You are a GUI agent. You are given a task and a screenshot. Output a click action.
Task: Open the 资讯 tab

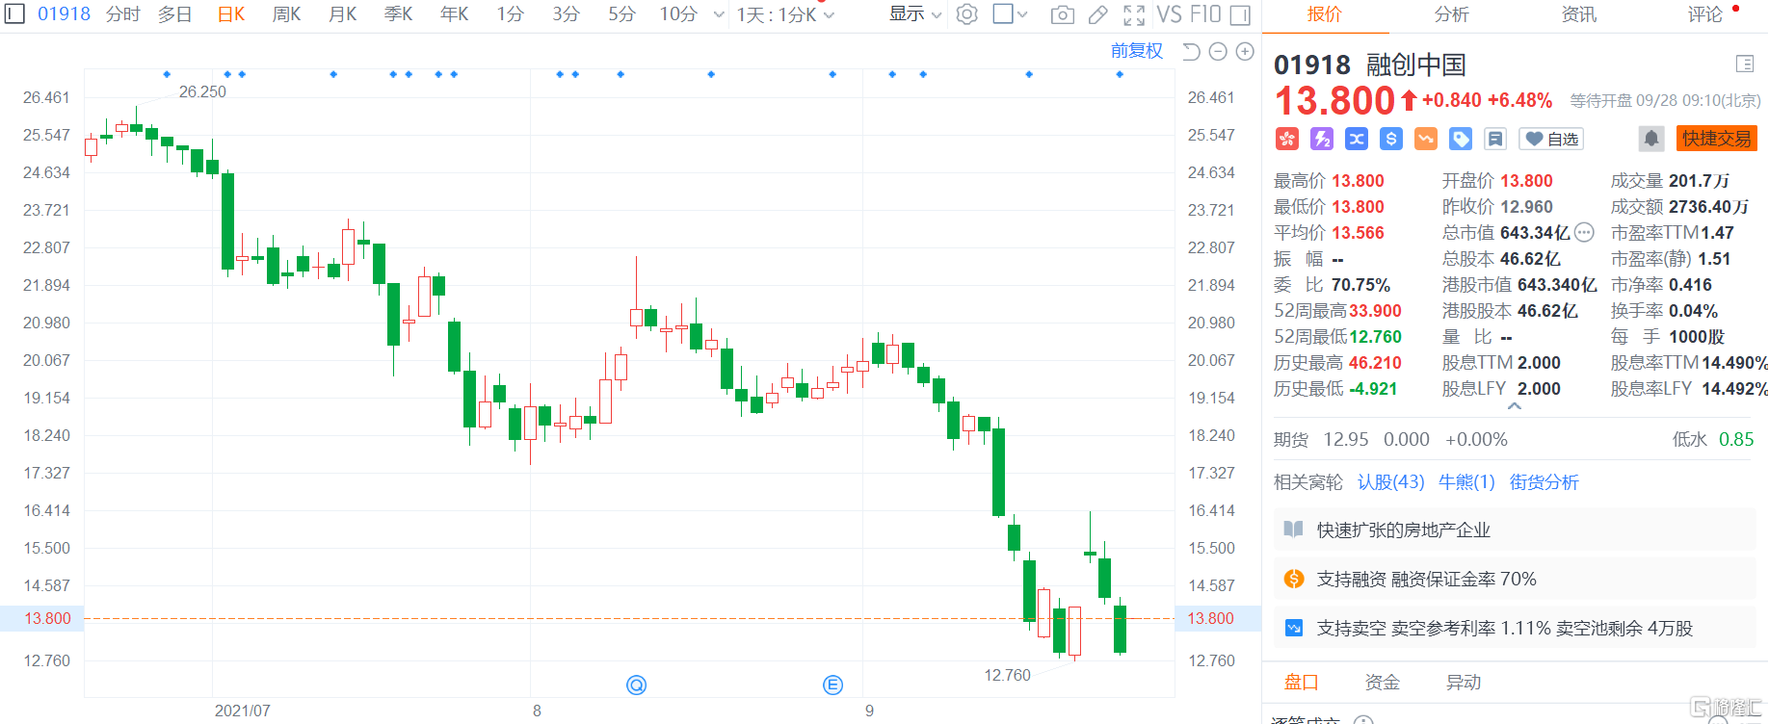[1578, 14]
